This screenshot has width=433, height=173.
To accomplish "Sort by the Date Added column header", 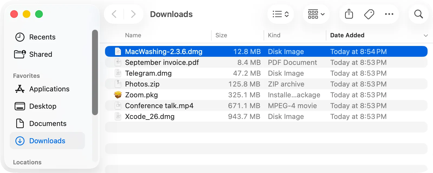I will point(347,35).
